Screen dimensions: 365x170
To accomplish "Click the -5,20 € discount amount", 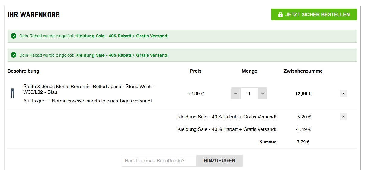I will (x=303, y=117).
